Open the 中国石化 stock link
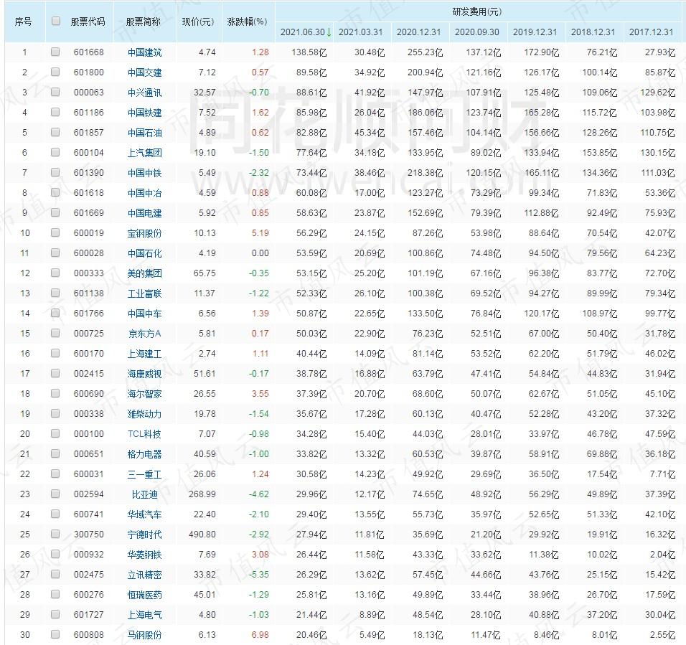Screen dimensions: 686x645 144,253
